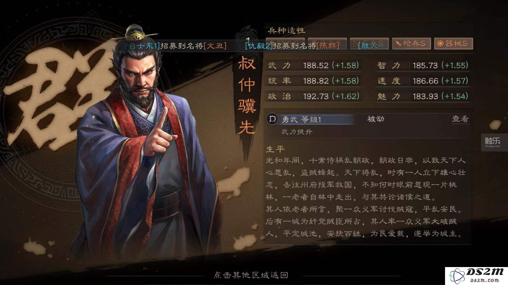Click the 文丑 recruitment notice
Image resolution: width=508 pixels, height=285 pixels.
[x=175, y=46]
